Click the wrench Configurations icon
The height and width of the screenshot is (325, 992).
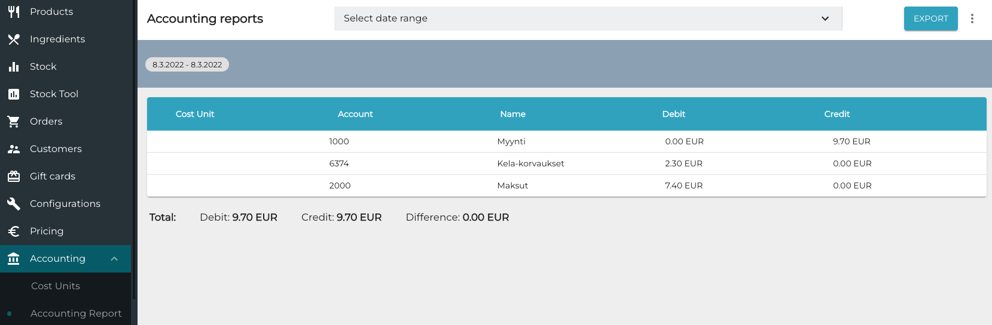[14, 204]
